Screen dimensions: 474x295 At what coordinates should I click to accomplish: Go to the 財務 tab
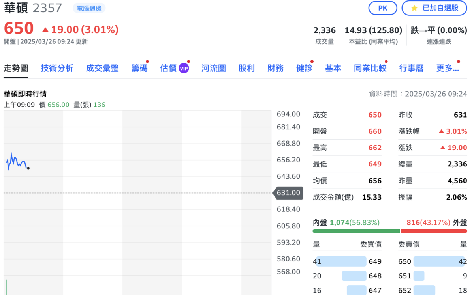point(275,68)
